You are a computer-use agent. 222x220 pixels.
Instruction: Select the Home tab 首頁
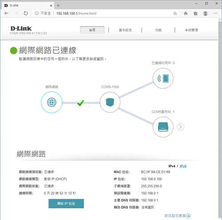tap(92, 30)
